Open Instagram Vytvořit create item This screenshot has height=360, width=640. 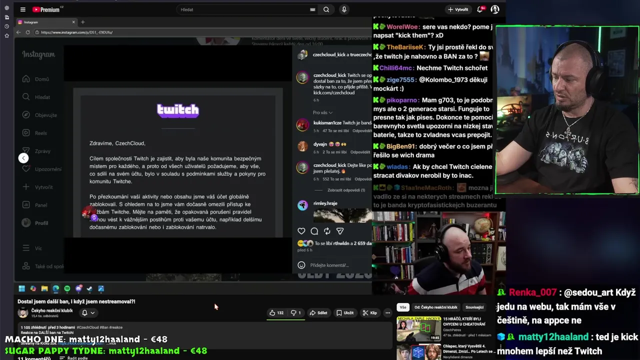[x=38, y=187]
